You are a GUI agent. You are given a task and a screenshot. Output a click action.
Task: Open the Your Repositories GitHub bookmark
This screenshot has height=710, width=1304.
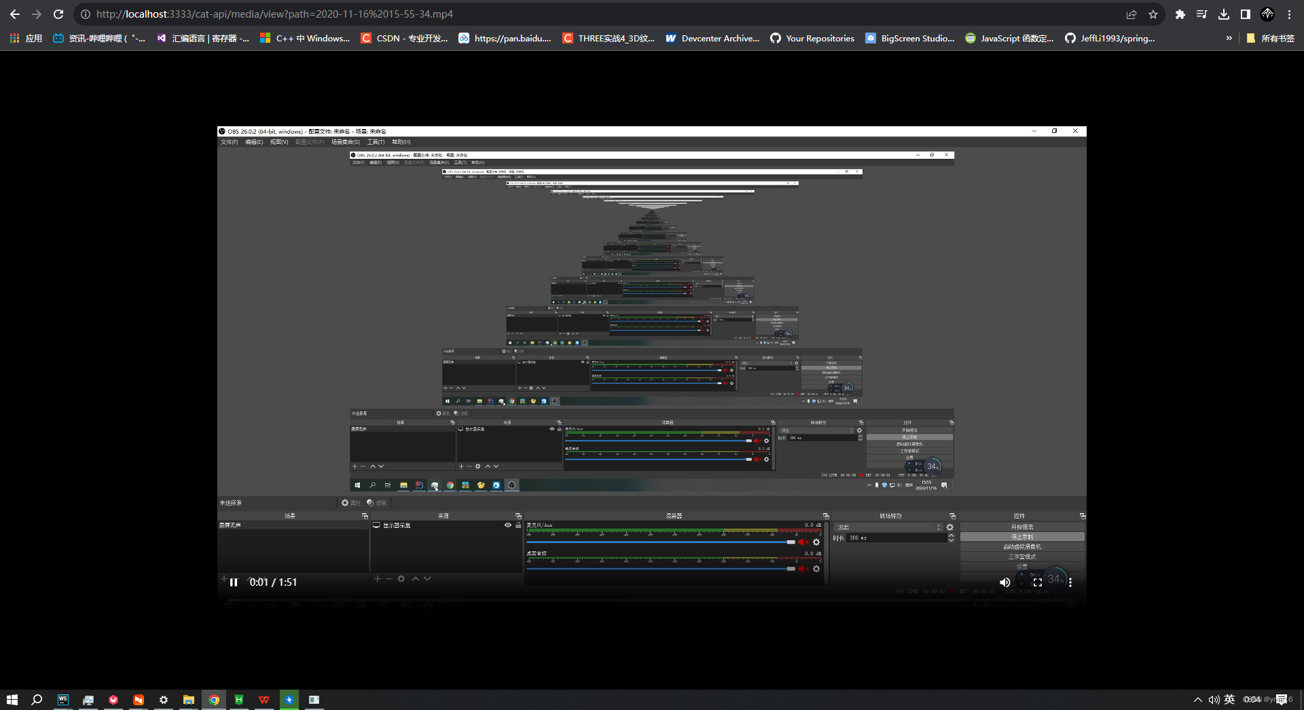(x=812, y=39)
